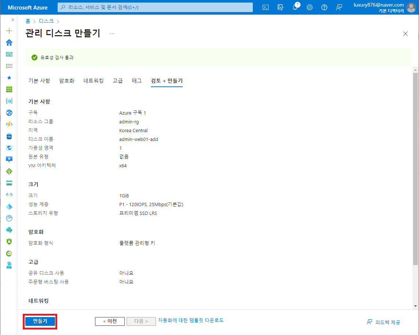This screenshot has height=335, width=419.
Task: Click 자동화에 대한 템플릿 다운로드 link
Action: (191, 320)
